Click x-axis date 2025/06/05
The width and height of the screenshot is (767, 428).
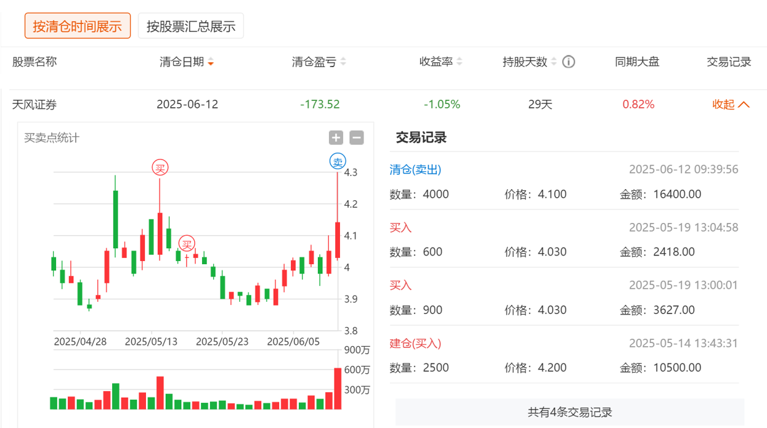[x=293, y=341]
